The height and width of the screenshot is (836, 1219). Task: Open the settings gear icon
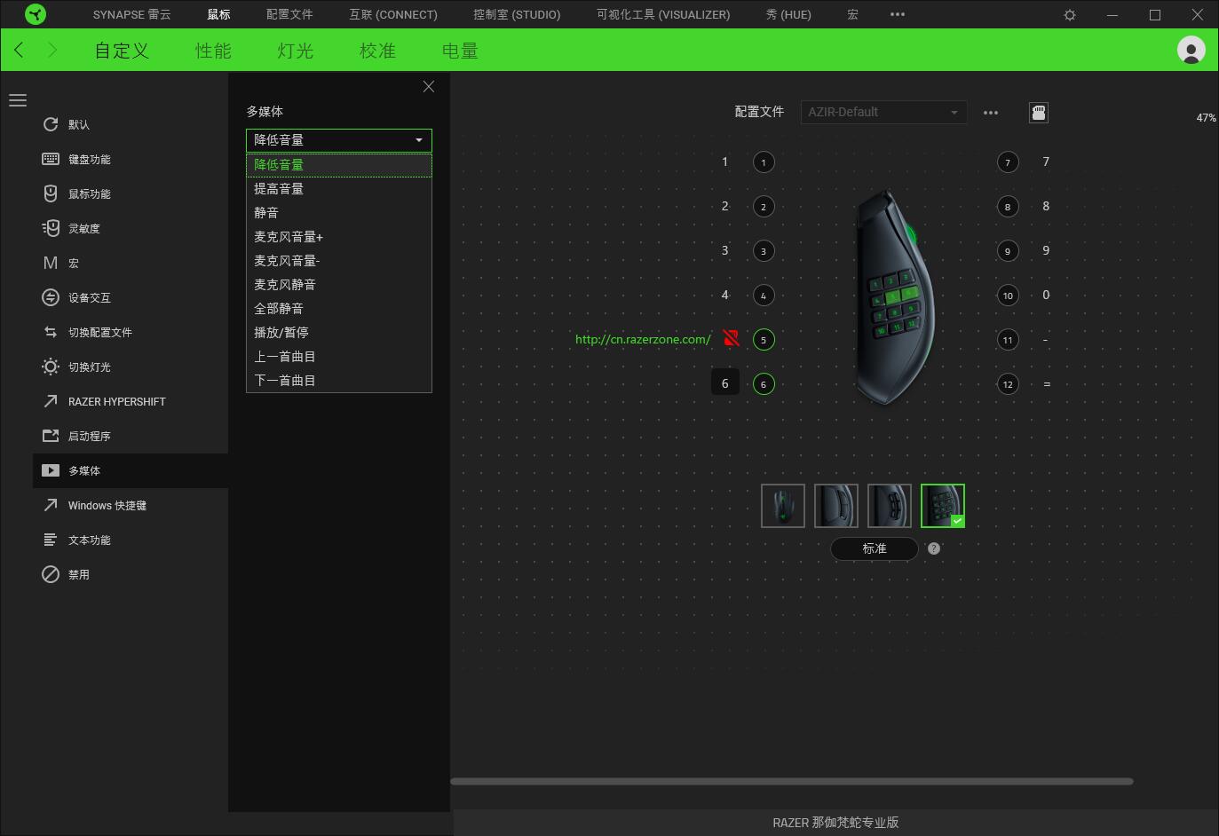click(1070, 15)
